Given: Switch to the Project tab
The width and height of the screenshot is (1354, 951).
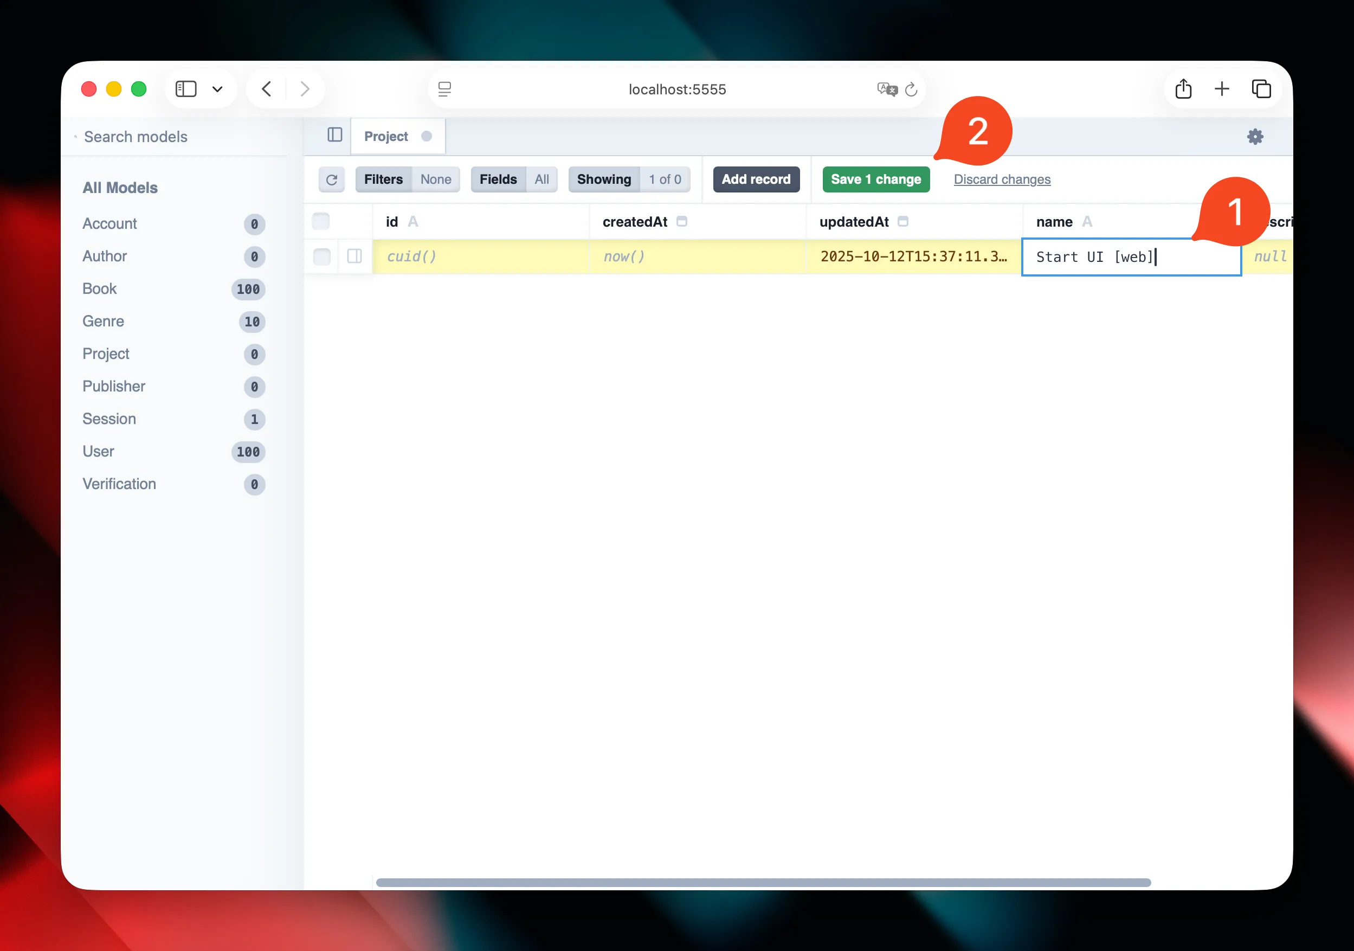Looking at the screenshot, I should [x=386, y=136].
